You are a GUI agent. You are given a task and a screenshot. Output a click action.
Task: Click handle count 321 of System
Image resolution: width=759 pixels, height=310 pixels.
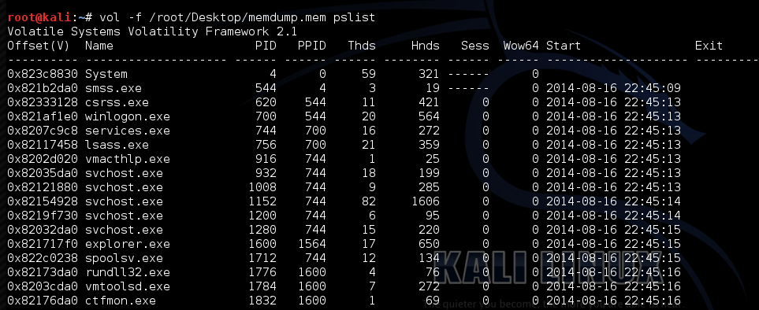coord(429,75)
